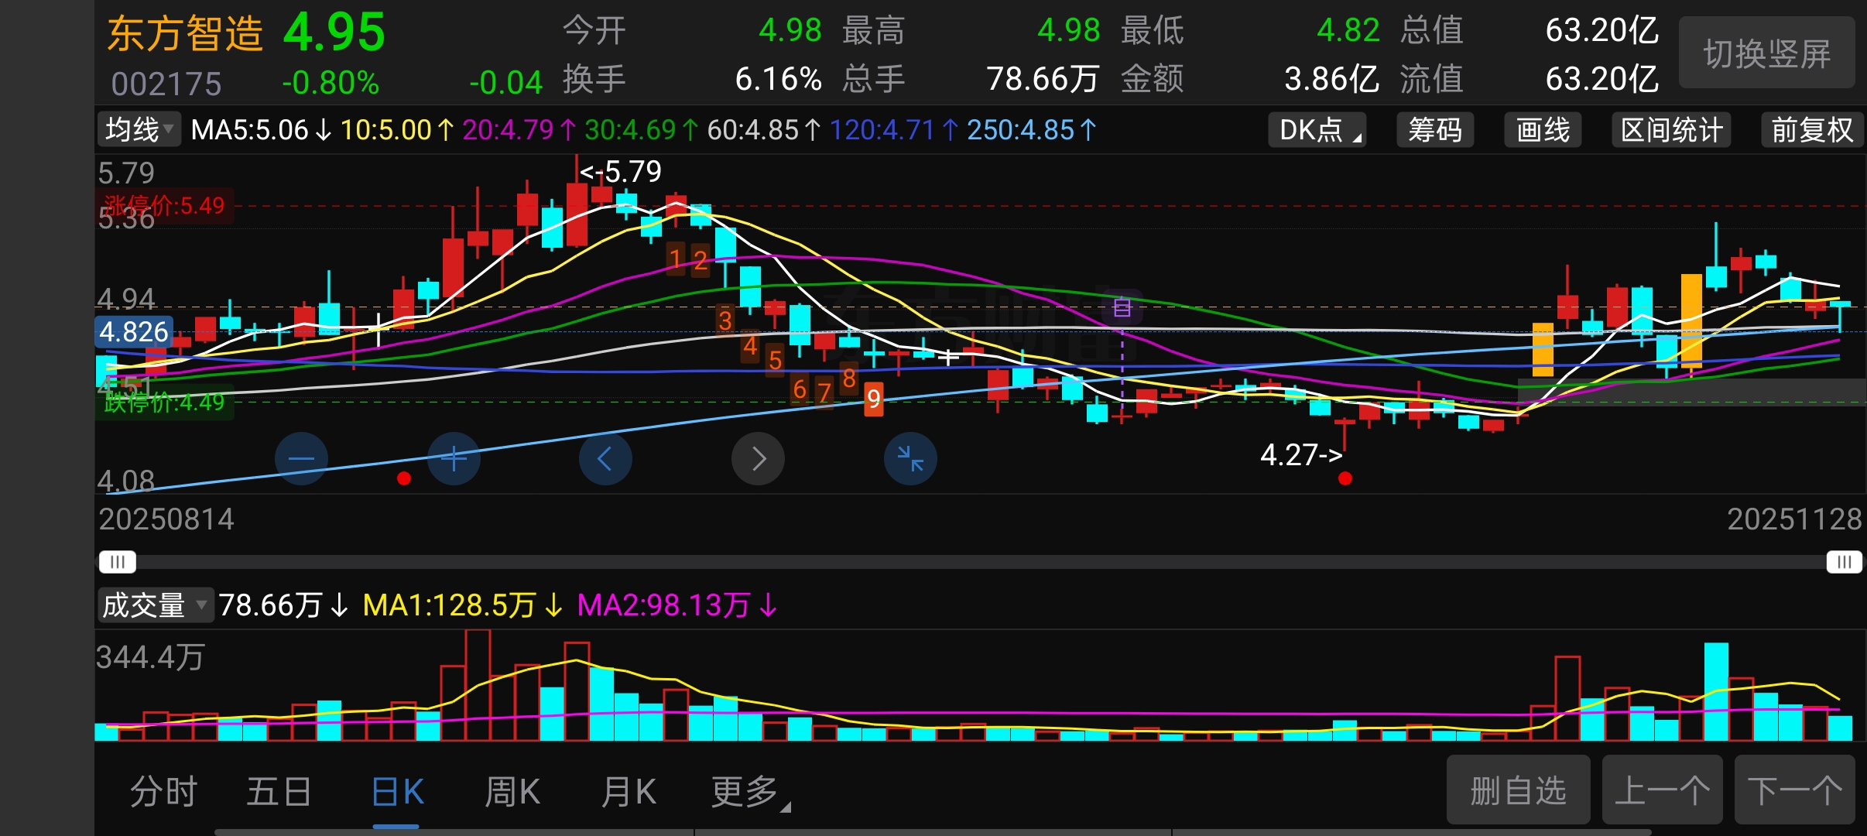The height and width of the screenshot is (836, 1867).
Task: Switch to the 分时 tab
Action: 164,792
